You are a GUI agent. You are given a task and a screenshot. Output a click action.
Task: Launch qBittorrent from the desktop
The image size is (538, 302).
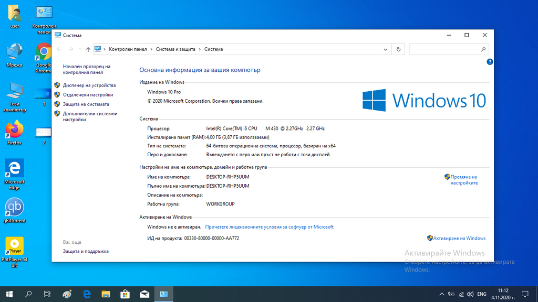click(14, 211)
